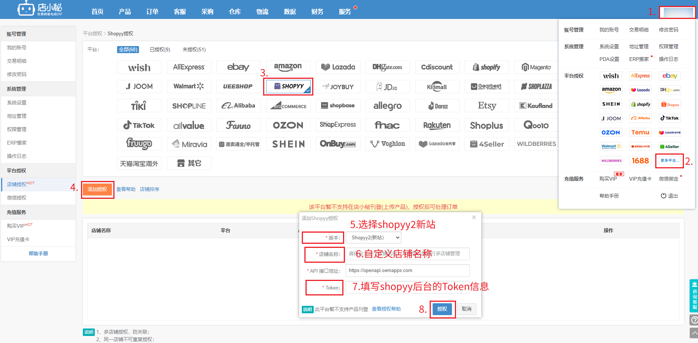Click into the Token input field
Image resolution: width=698 pixels, height=343 pixels.
coord(408,287)
